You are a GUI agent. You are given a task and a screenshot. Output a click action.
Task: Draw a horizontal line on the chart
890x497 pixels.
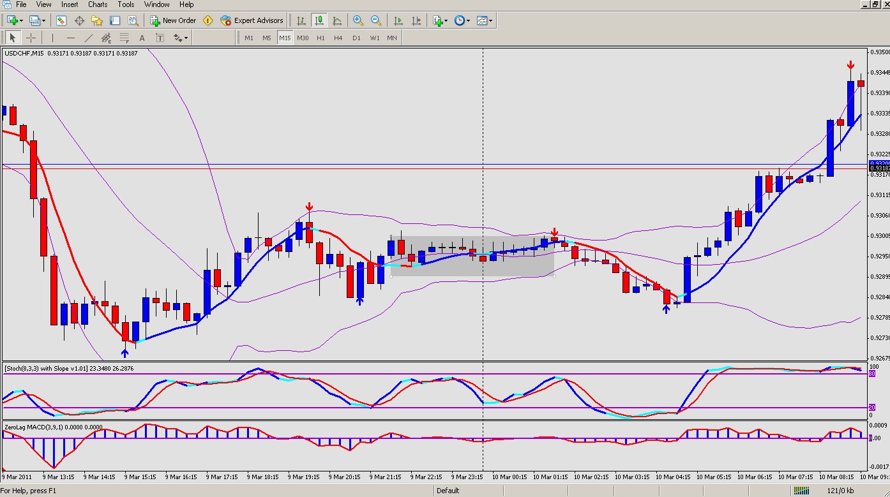[71, 38]
